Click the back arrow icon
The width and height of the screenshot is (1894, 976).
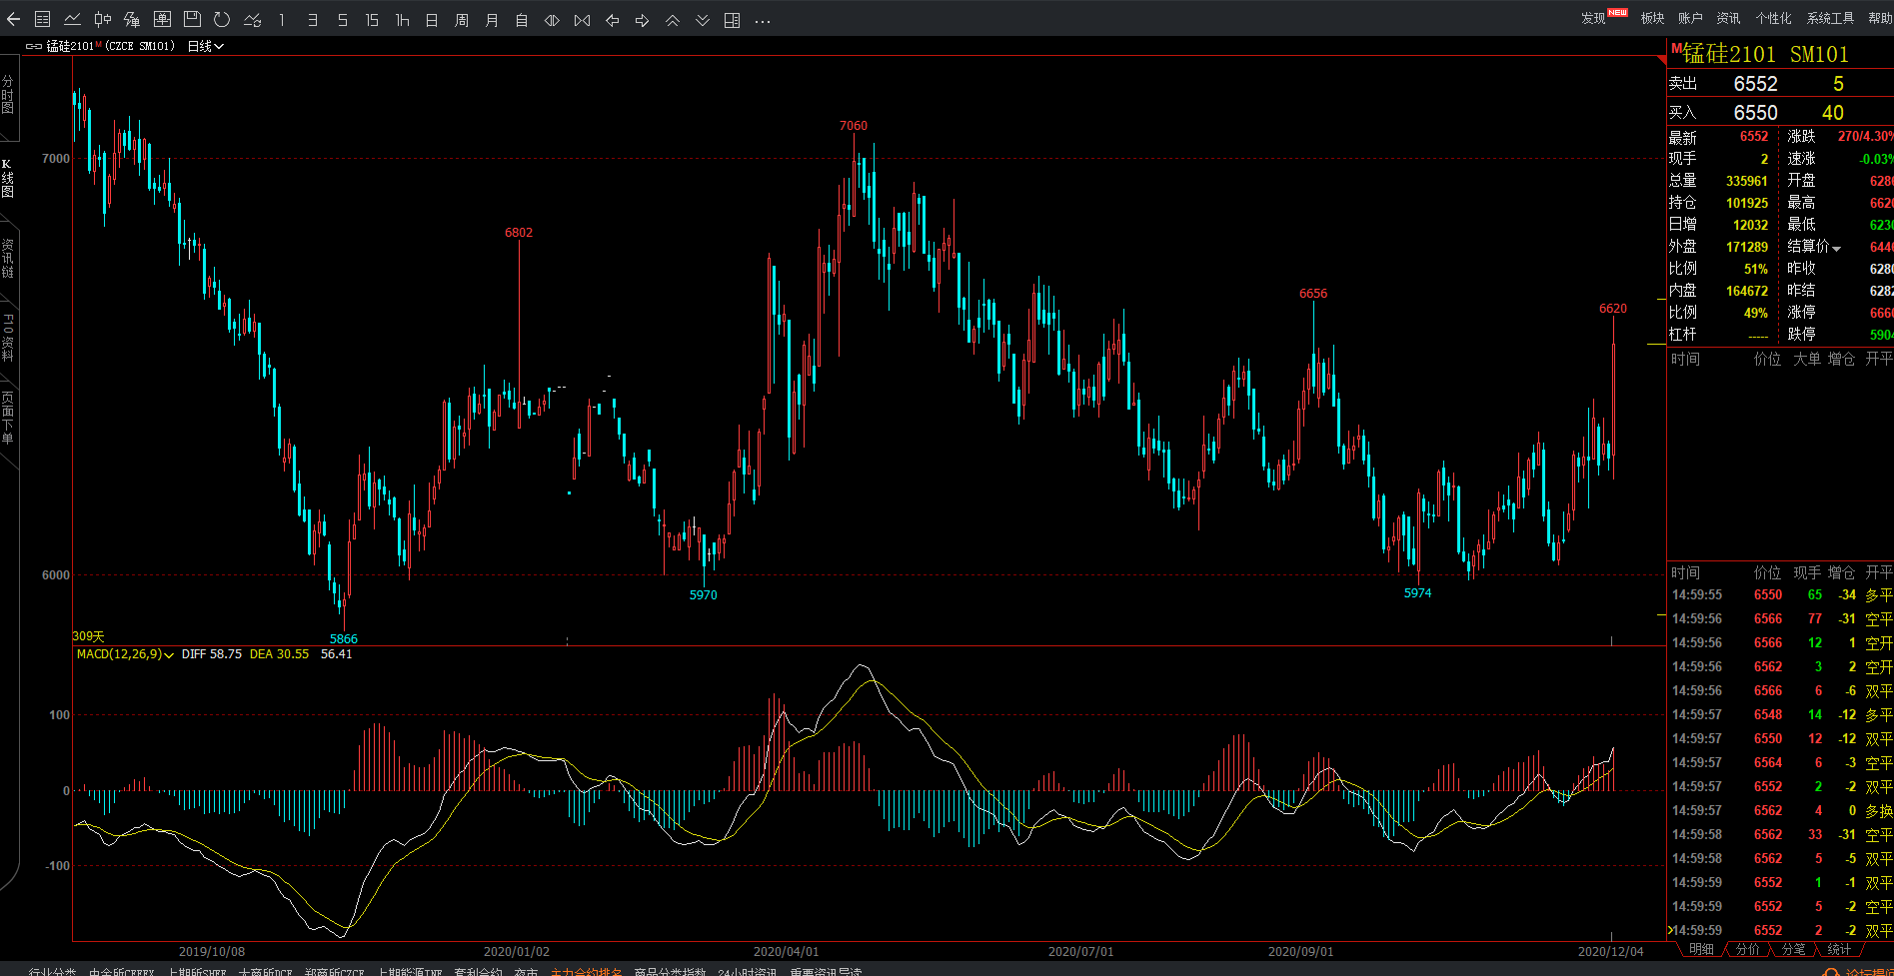tap(13, 19)
